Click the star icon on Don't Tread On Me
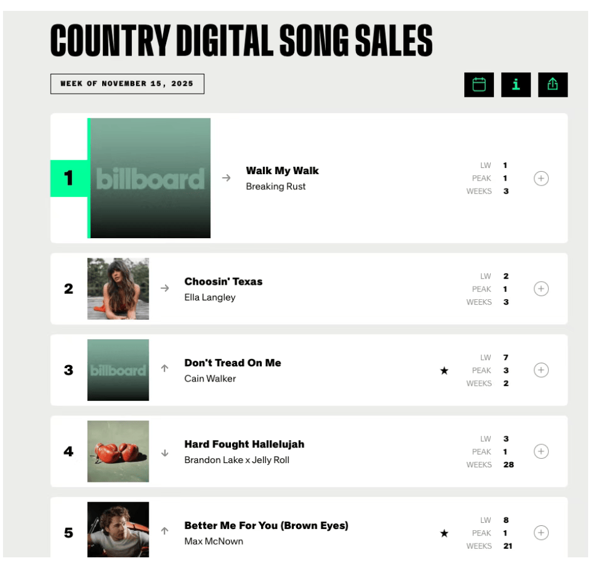 (x=444, y=371)
